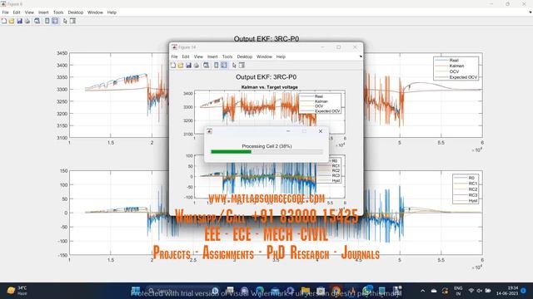Open Window menu in Figure 14 window
The width and height of the screenshot is (533, 299).
[264, 56]
